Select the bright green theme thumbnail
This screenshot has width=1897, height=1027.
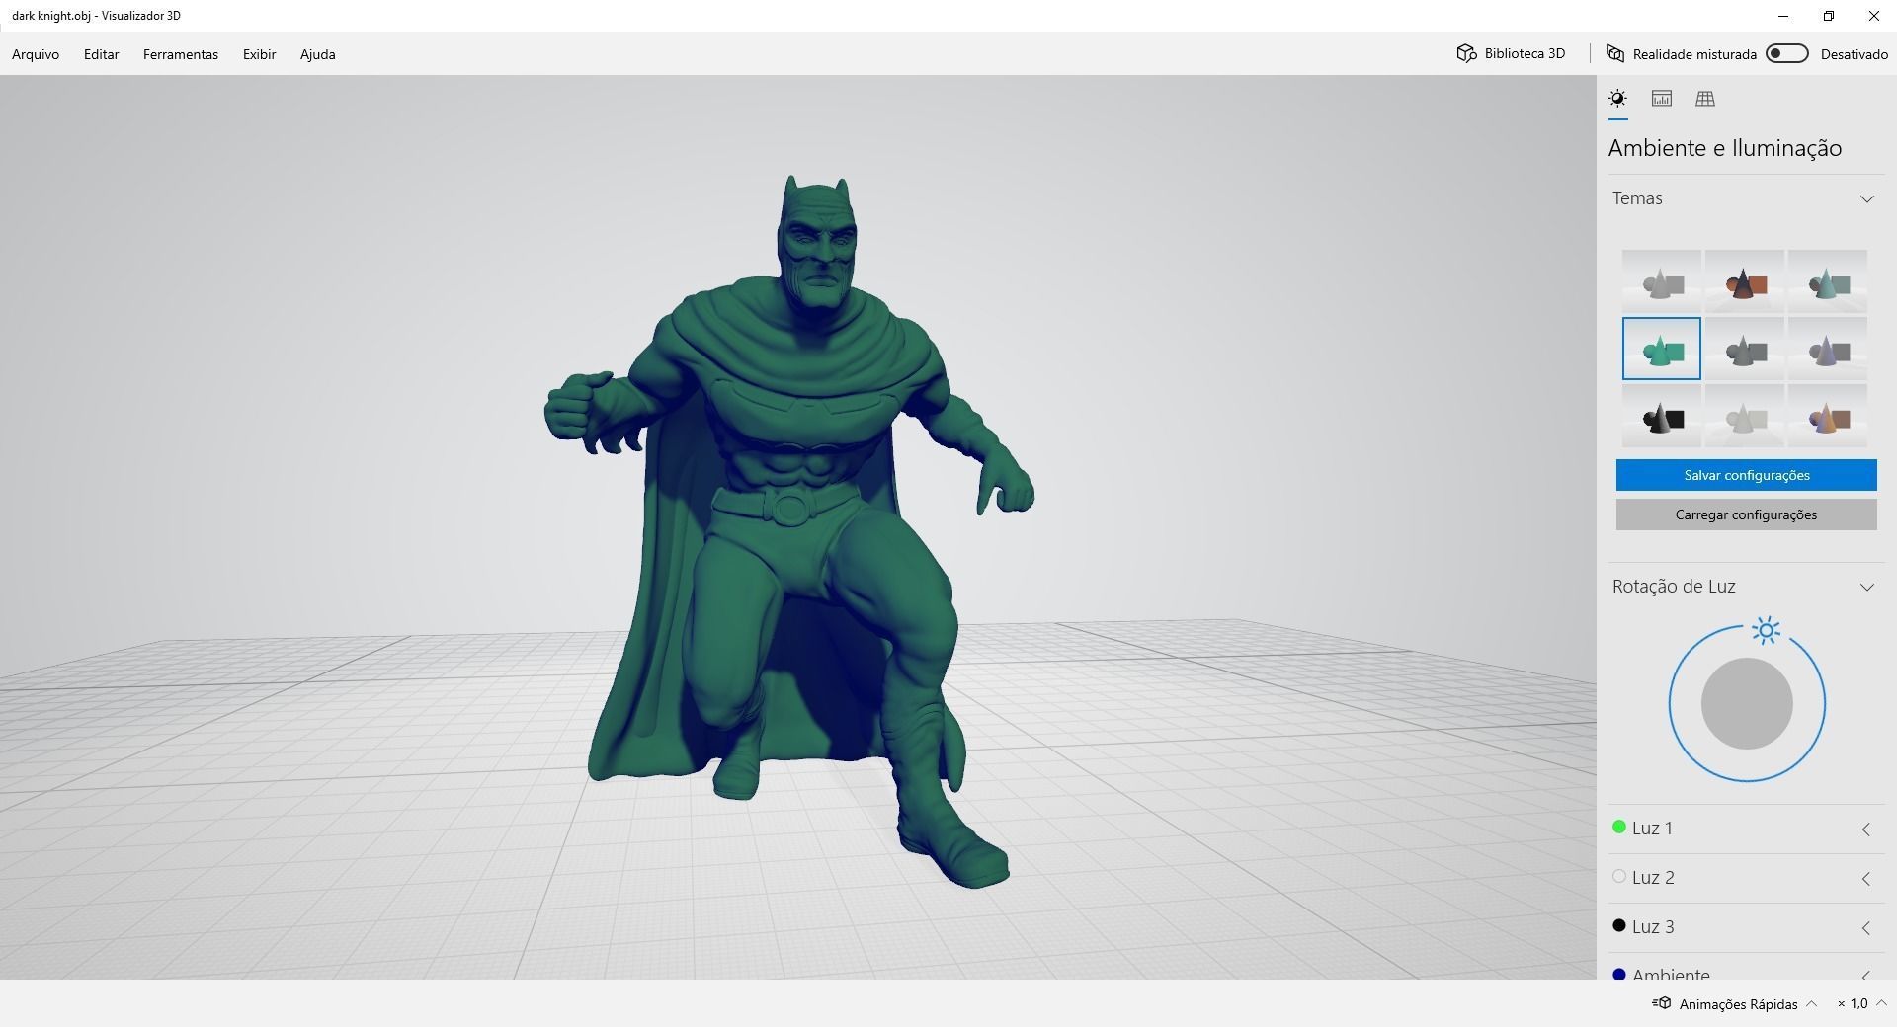(x=1661, y=349)
